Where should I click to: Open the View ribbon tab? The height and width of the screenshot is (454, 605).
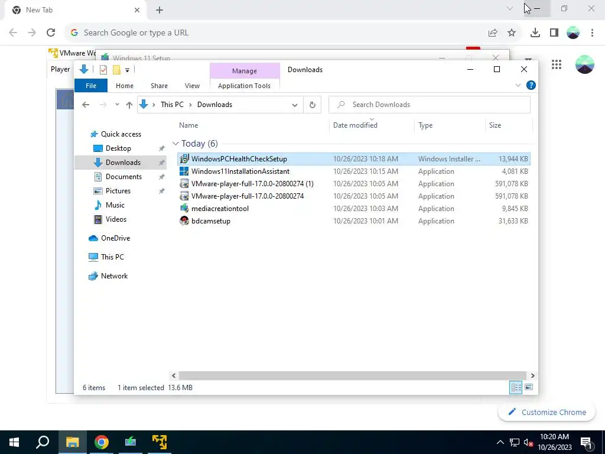pos(192,86)
